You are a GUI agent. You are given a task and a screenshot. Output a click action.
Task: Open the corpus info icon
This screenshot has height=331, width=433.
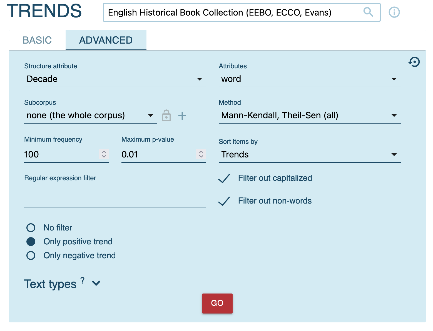pyautogui.click(x=394, y=12)
